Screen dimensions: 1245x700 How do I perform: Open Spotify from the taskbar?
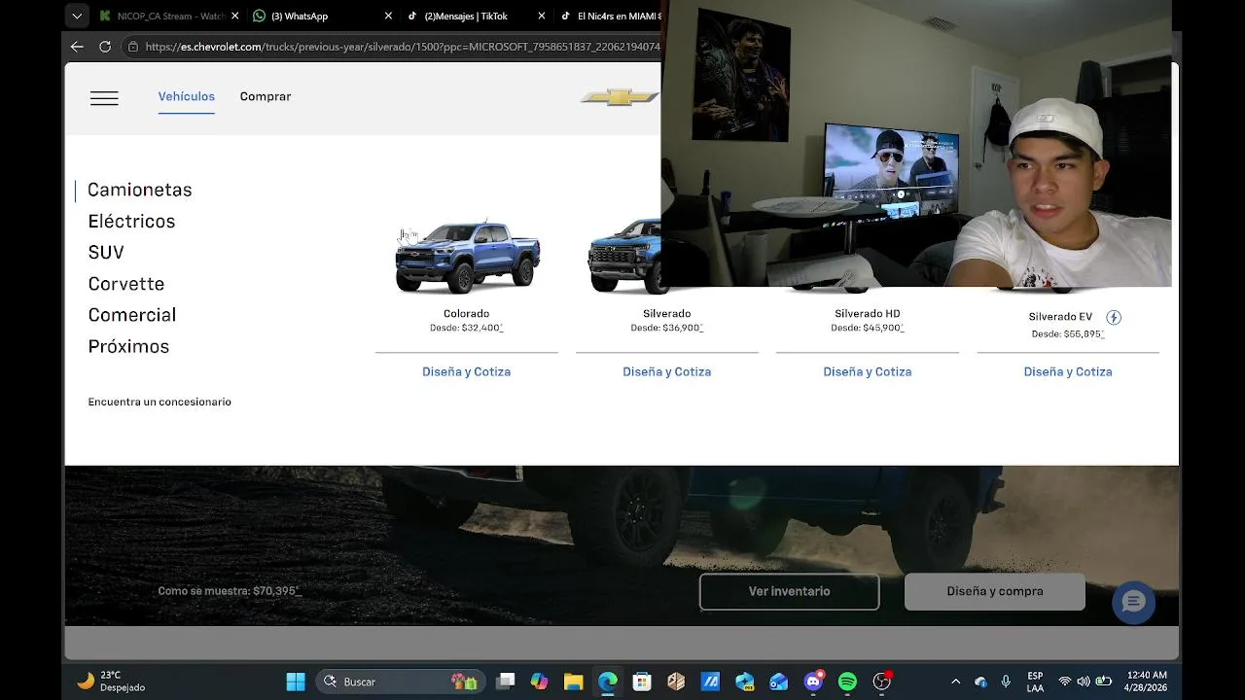pos(847,682)
